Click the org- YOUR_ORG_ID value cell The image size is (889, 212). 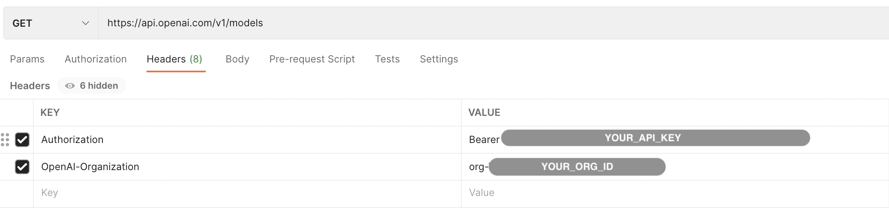pos(675,167)
